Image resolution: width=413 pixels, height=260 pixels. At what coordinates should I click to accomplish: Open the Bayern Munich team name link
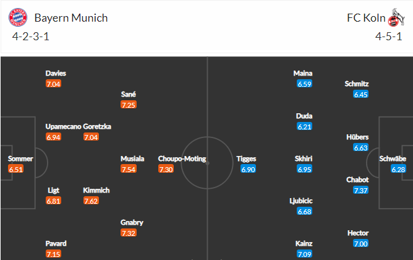tap(71, 18)
